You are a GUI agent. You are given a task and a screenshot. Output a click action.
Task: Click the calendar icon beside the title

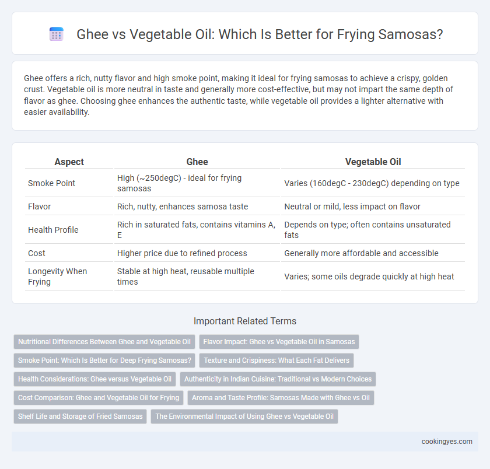(57, 34)
